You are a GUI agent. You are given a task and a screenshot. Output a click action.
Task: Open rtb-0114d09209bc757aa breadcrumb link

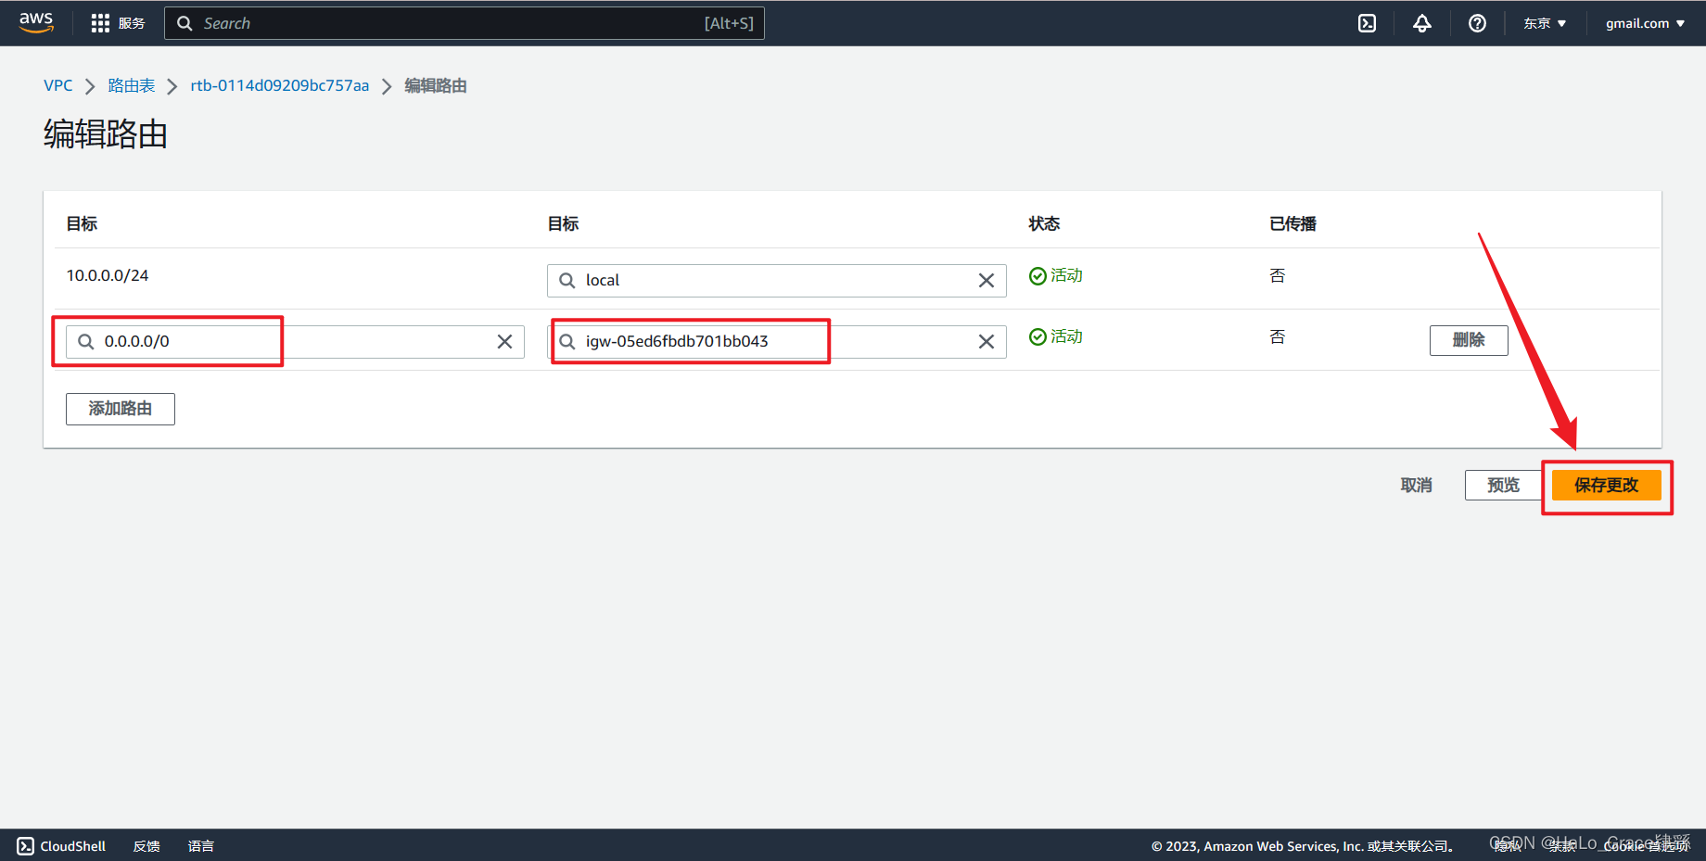click(x=280, y=85)
